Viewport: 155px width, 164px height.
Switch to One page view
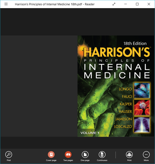(x=85, y=156)
